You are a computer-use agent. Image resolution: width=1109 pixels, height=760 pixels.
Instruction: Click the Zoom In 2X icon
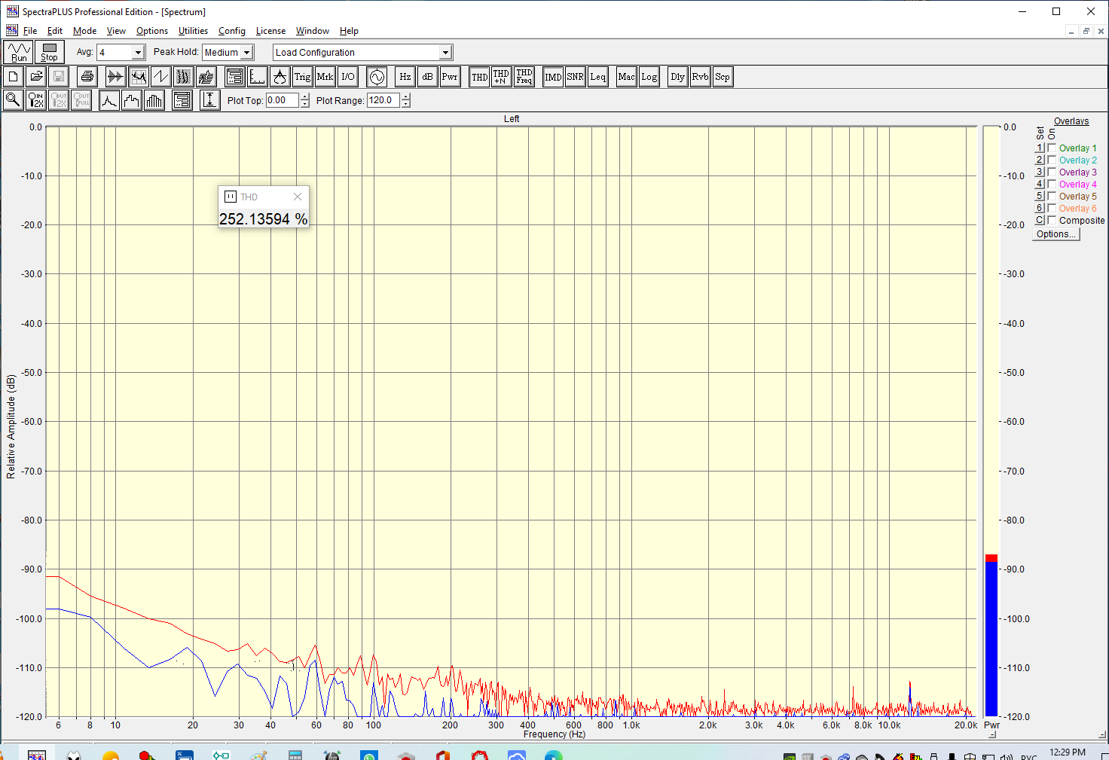coord(36,100)
